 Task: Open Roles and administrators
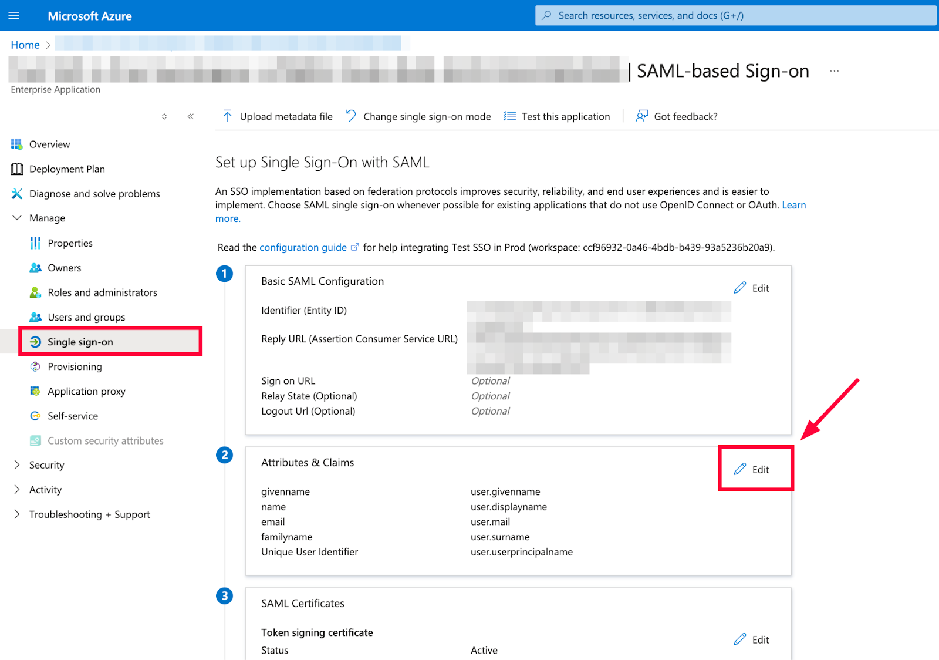102,292
